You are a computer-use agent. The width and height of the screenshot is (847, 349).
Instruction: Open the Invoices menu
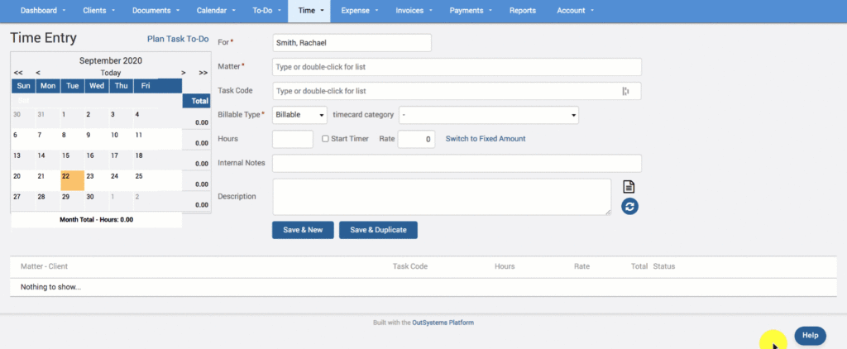tap(414, 11)
